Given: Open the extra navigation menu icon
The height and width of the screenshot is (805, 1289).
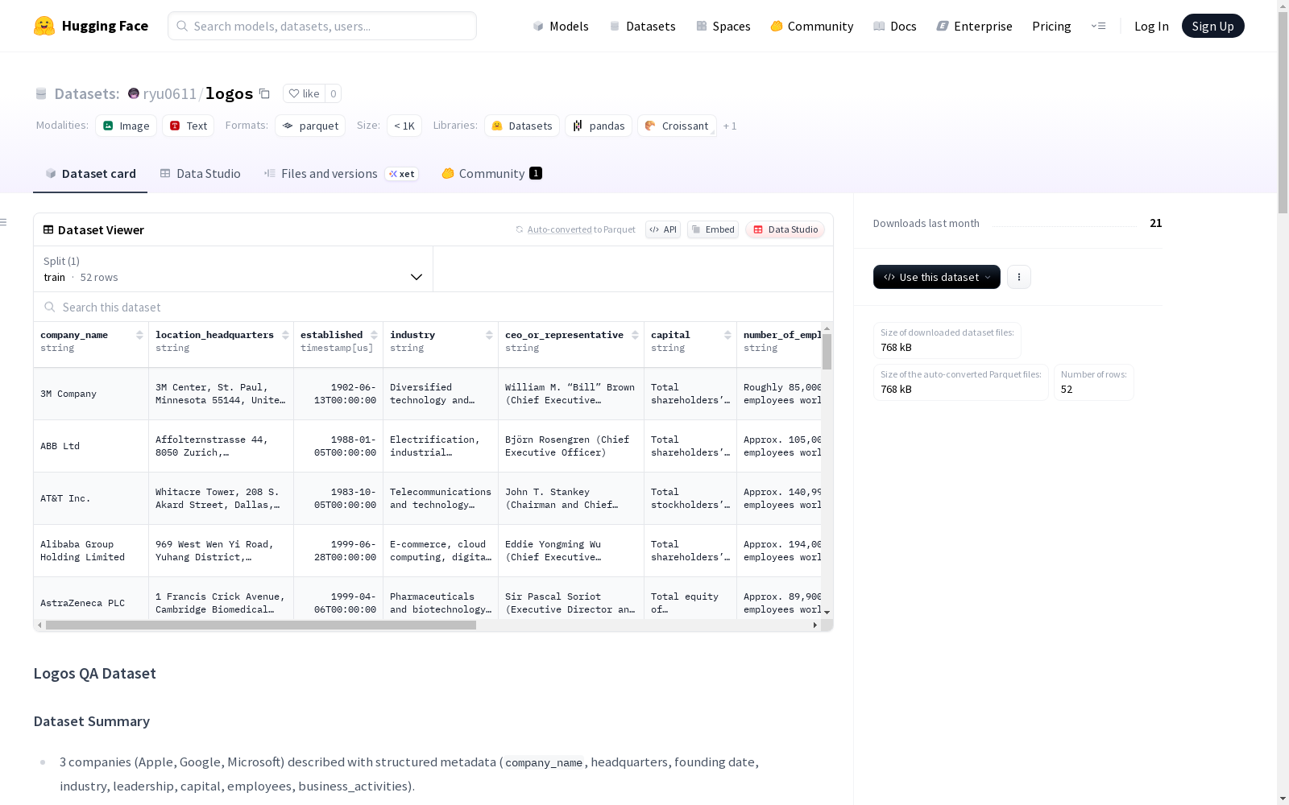Looking at the screenshot, I should (1098, 26).
